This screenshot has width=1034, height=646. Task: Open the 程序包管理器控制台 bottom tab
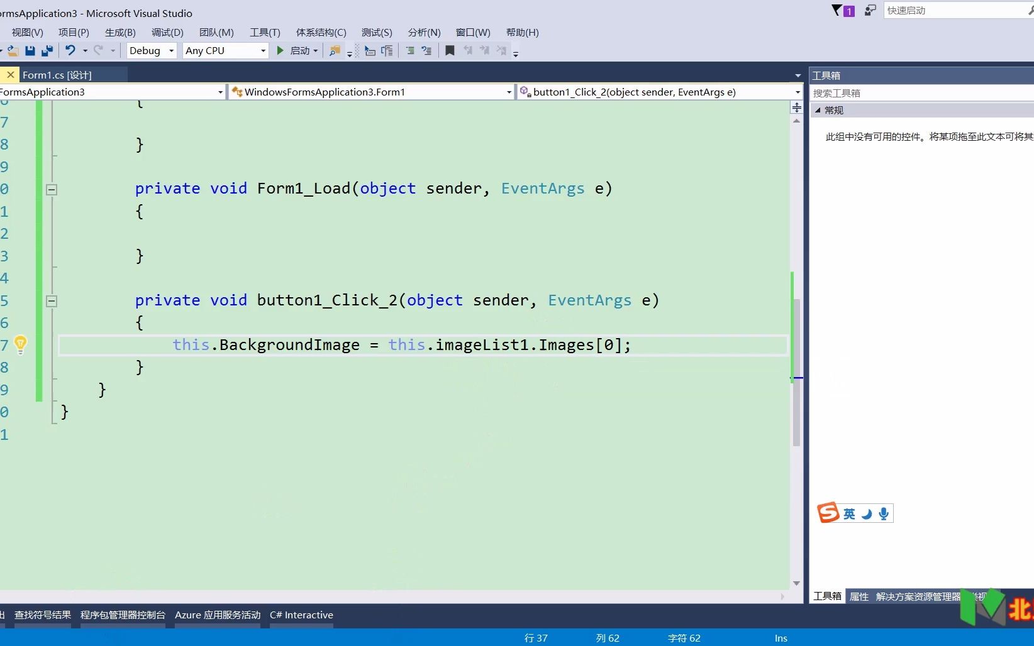click(123, 615)
